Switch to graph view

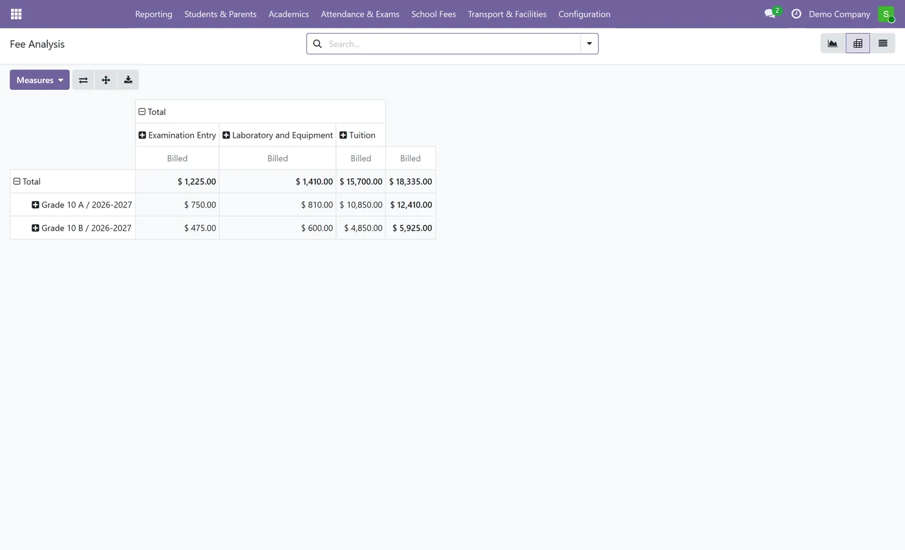click(833, 43)
